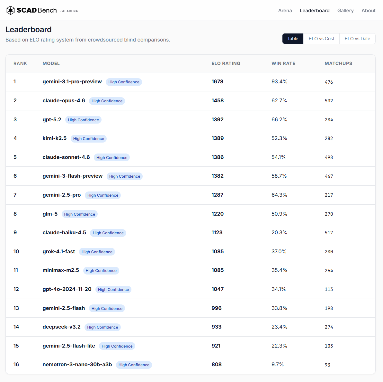Click the Leaderboard page heading
Screen dimensions: 383x382
click(x=29, y=30)
